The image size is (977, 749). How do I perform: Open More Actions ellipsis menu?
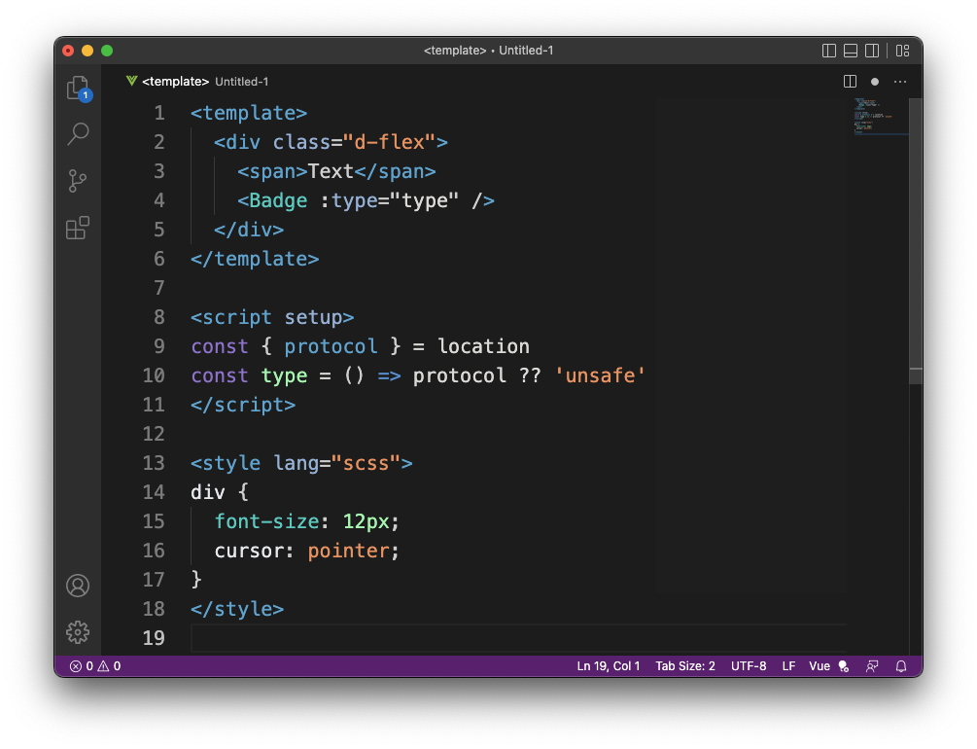(900, 82)
